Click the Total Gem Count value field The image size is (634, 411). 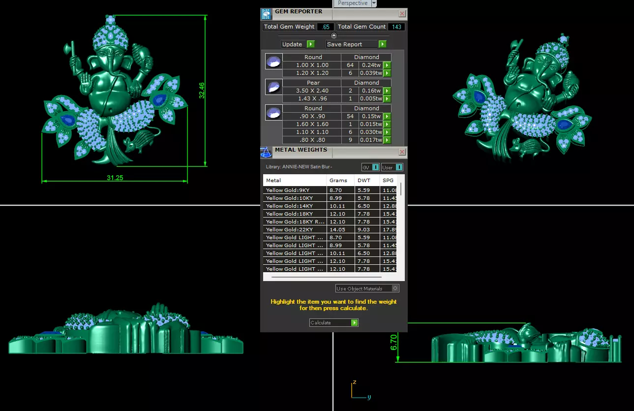click(x=396, y=27)
